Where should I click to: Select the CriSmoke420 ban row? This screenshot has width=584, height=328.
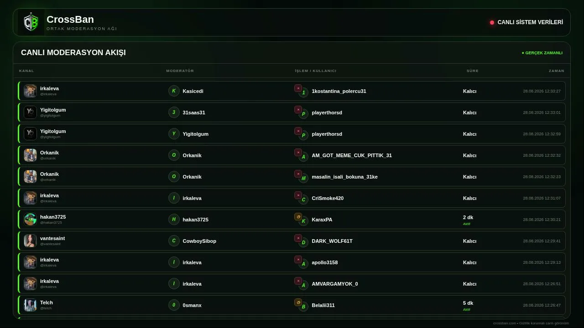(x=292, y=198)
